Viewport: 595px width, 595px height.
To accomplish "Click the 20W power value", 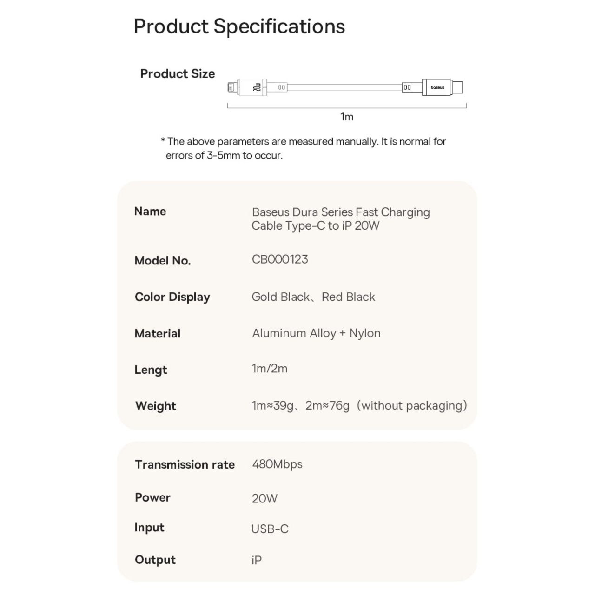I will click(x=264, y=499).
